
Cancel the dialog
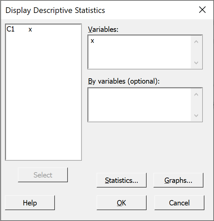click(x=179, y=203)
